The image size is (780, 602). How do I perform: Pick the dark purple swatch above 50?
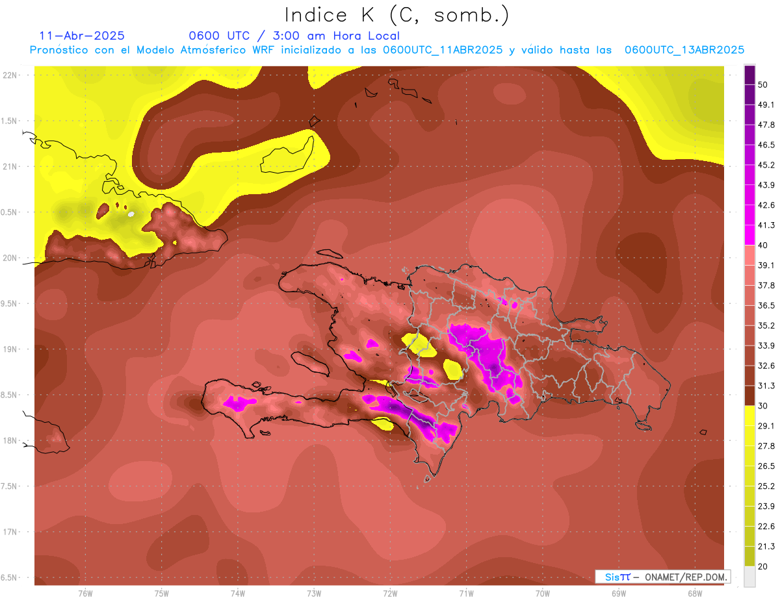750,75
